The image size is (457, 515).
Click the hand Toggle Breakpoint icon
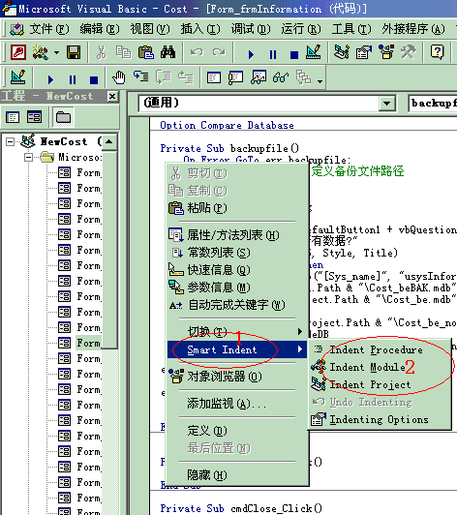[x=118, y=77]
